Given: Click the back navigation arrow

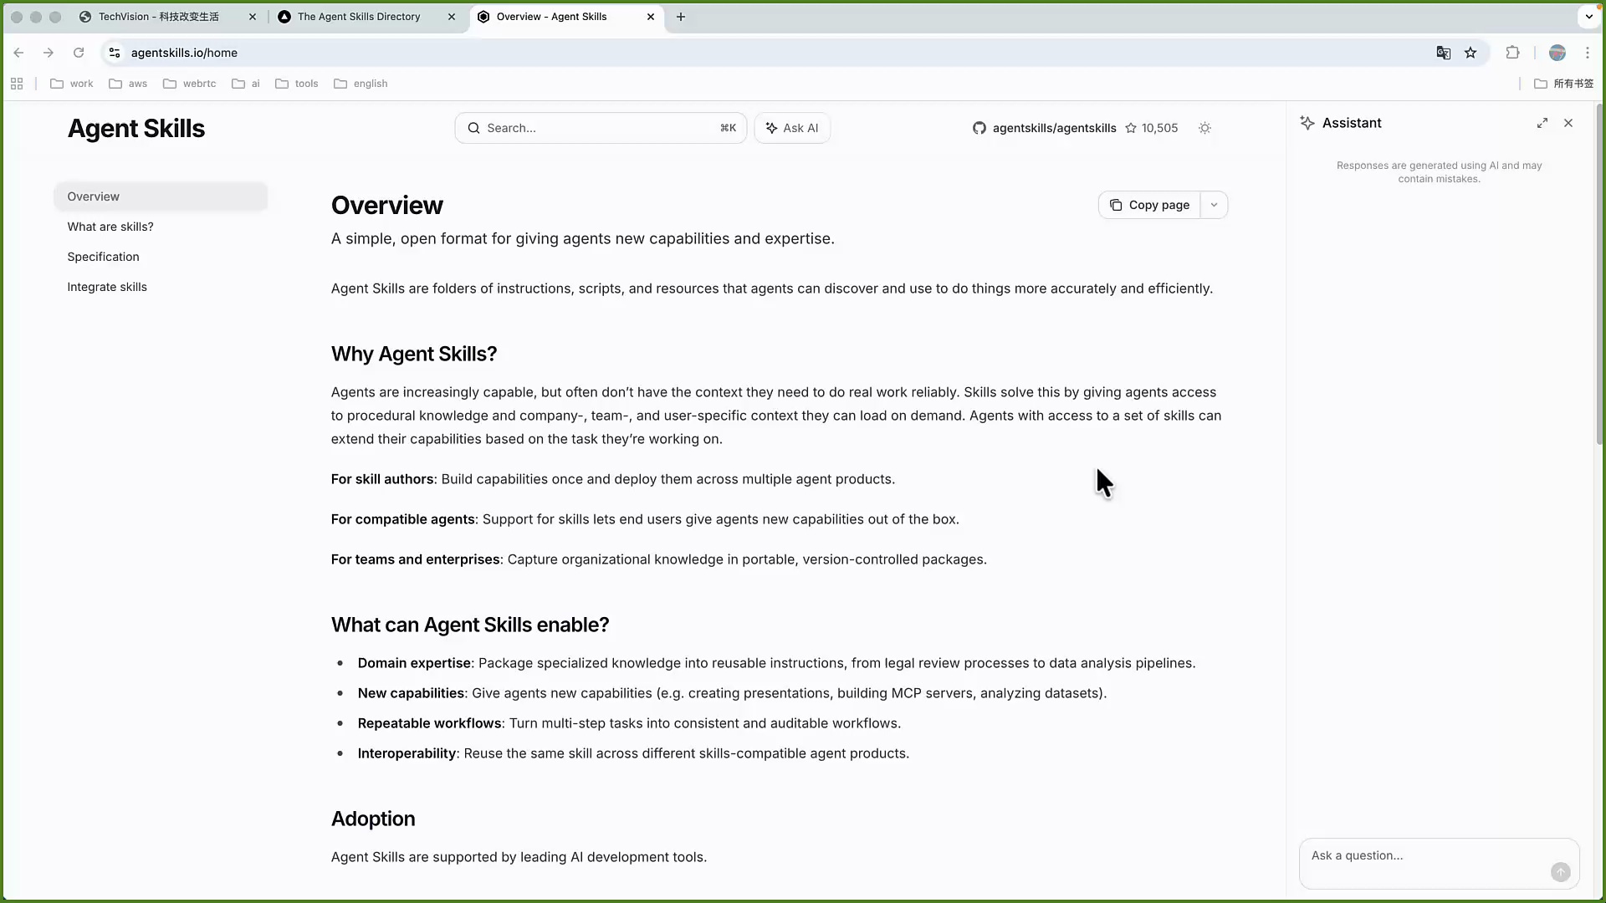Looking at the screenshot, I should [18, 53].
